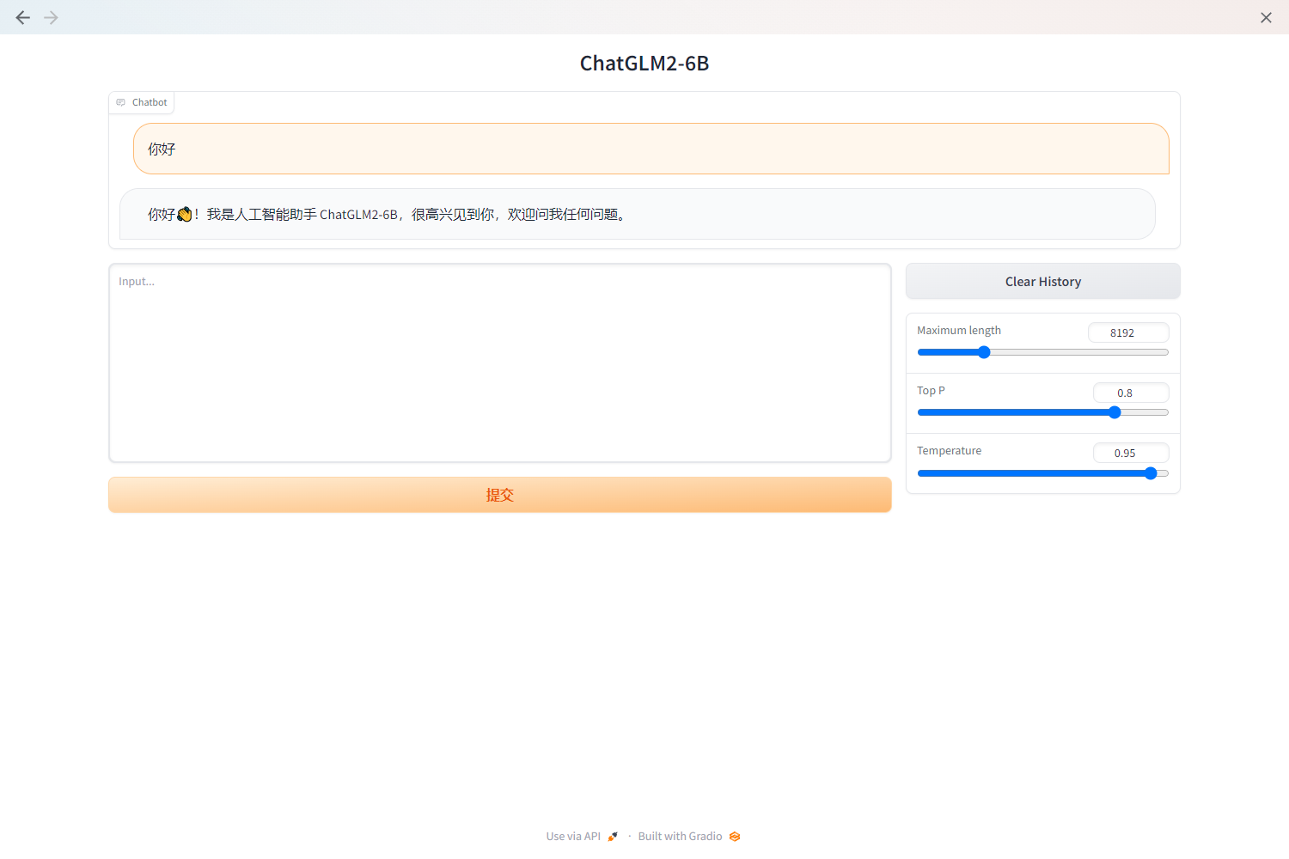Go back with the left arrow icon
Image resolution: width=1289 pixels, height=859 pixels.
tap(23, 17)
